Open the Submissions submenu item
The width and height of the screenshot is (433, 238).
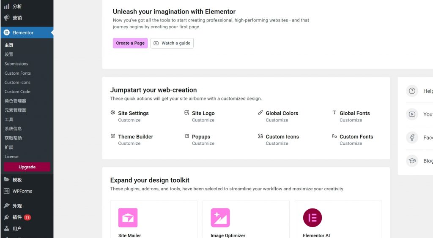(16, 64)
